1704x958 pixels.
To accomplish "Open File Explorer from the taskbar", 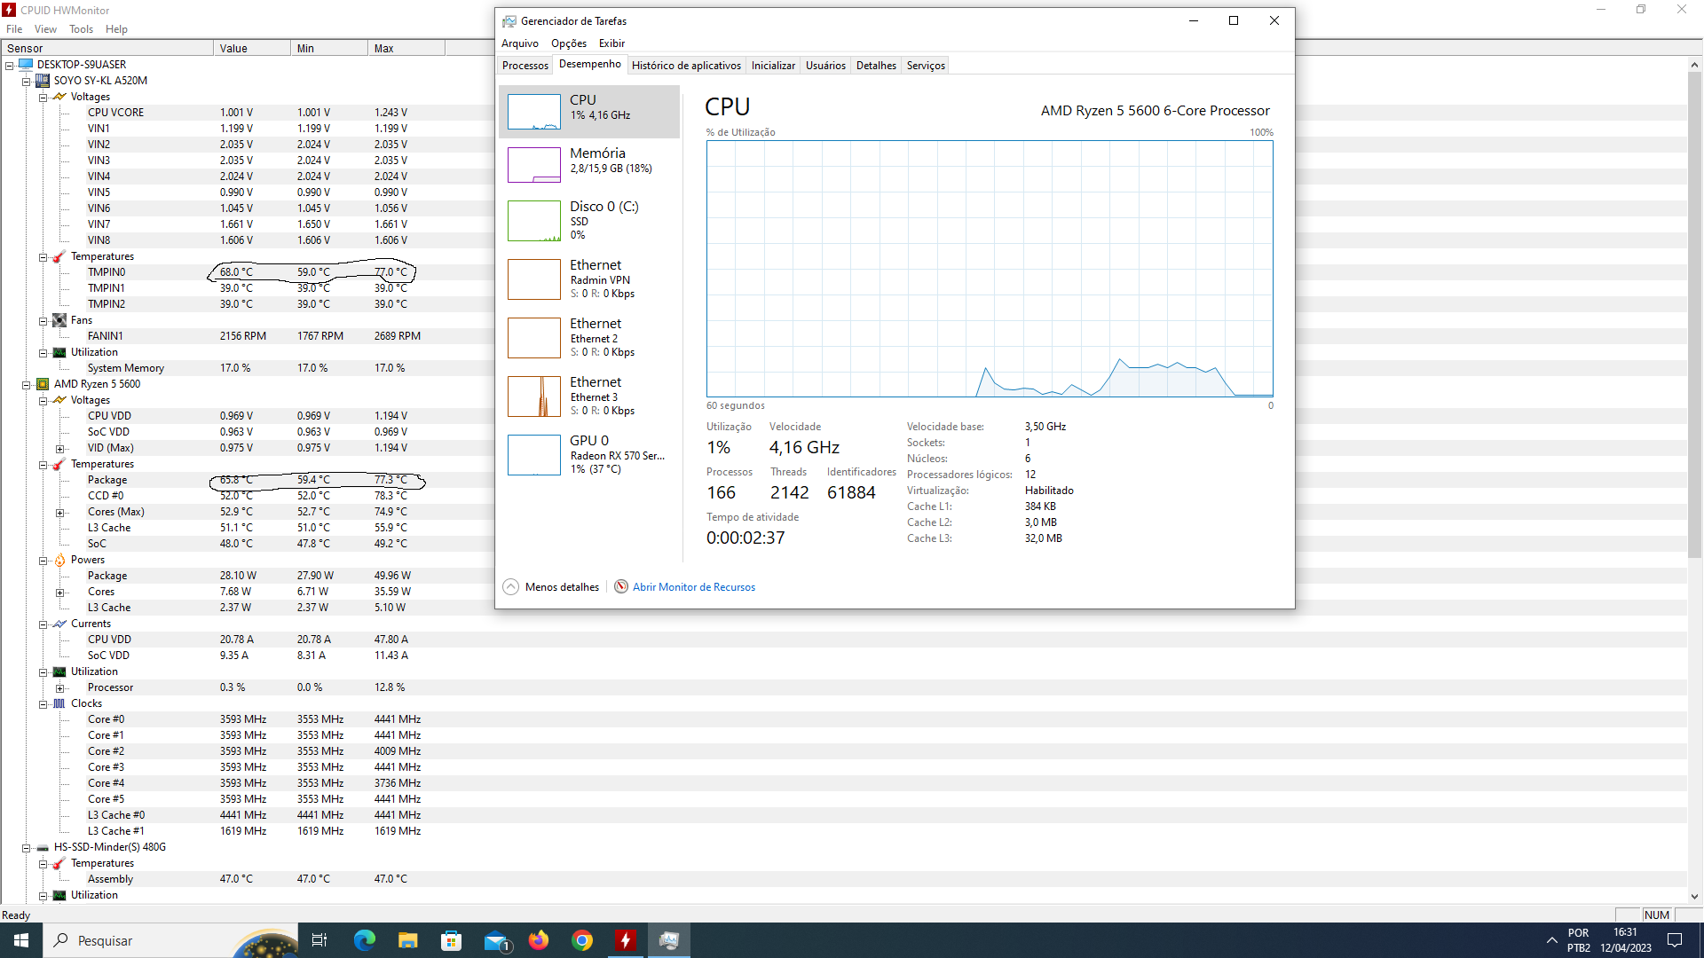I will tap(407, 940).
